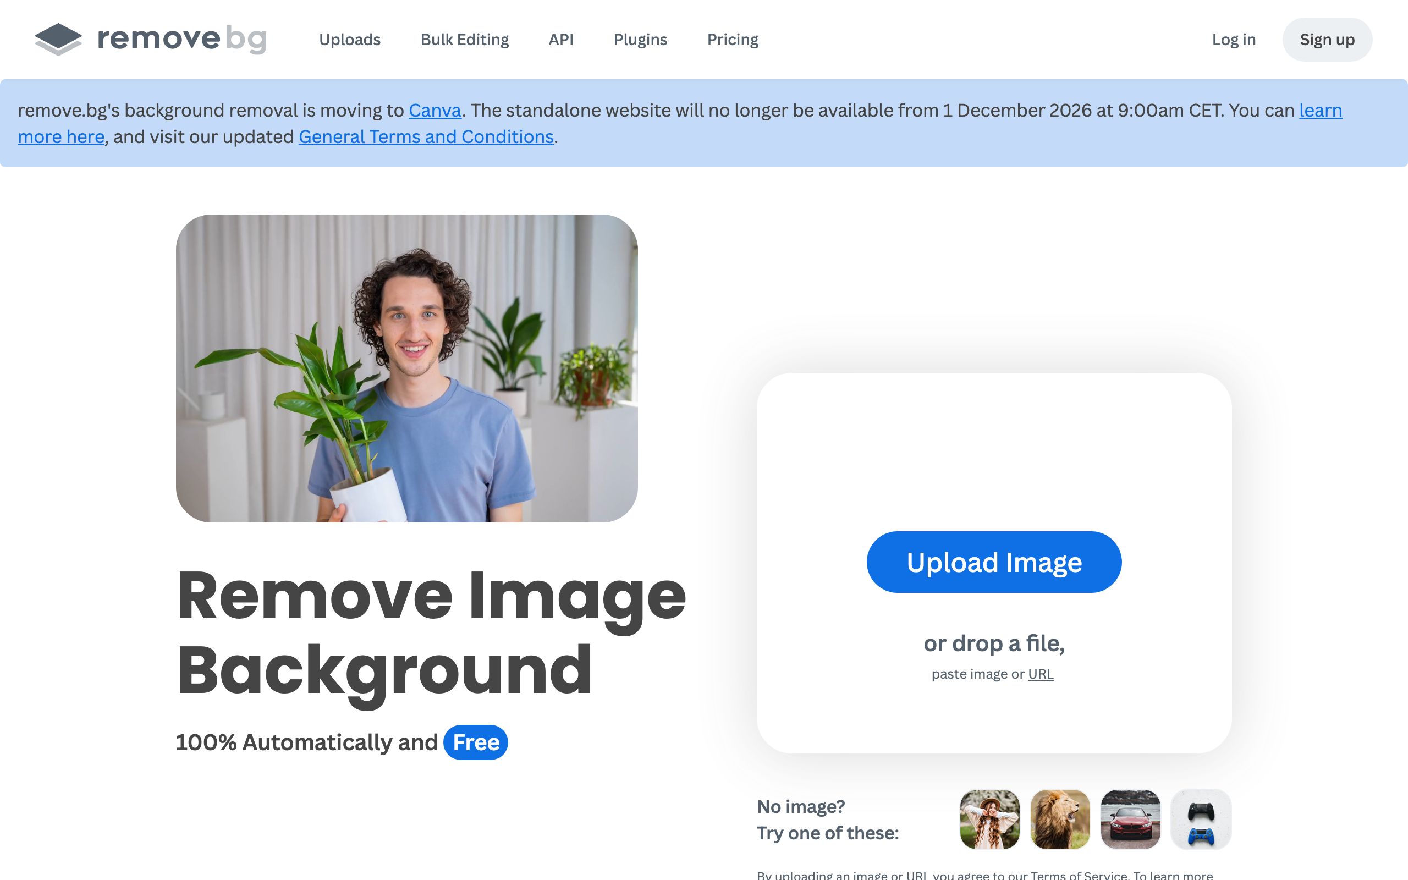Click the '100% Automatically and' text
The image size is (1408, 880).
point(306,743)
